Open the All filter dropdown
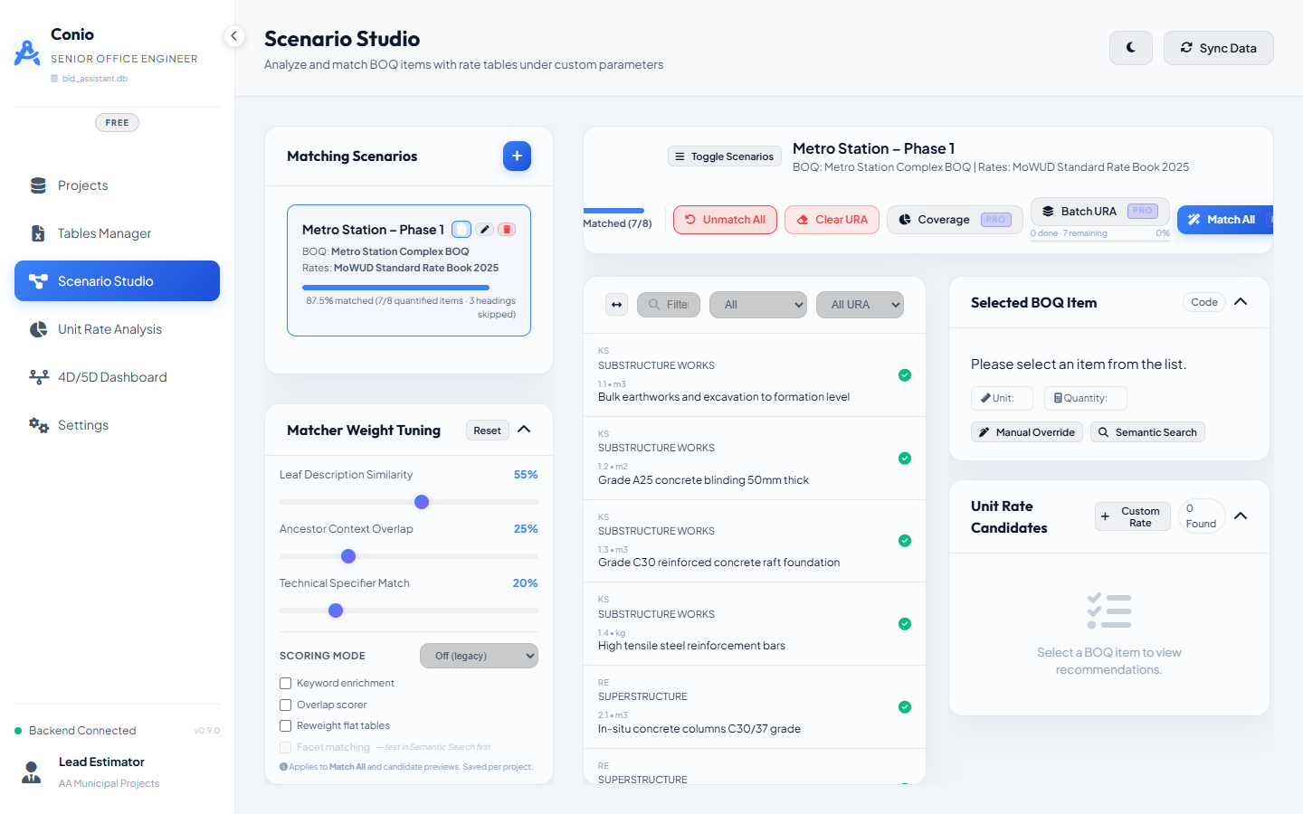1303x814 pixels. point(758,305)
